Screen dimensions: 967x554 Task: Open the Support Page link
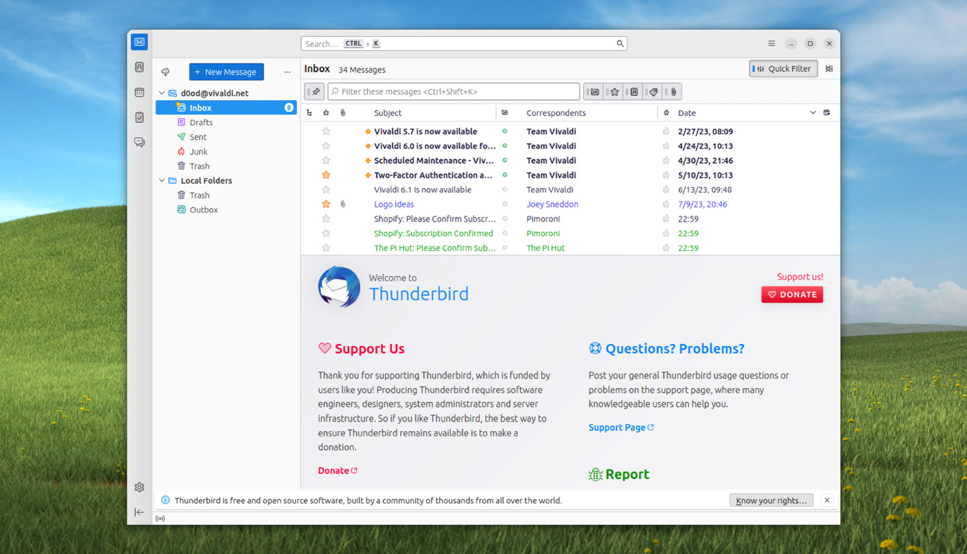(616, 427)
